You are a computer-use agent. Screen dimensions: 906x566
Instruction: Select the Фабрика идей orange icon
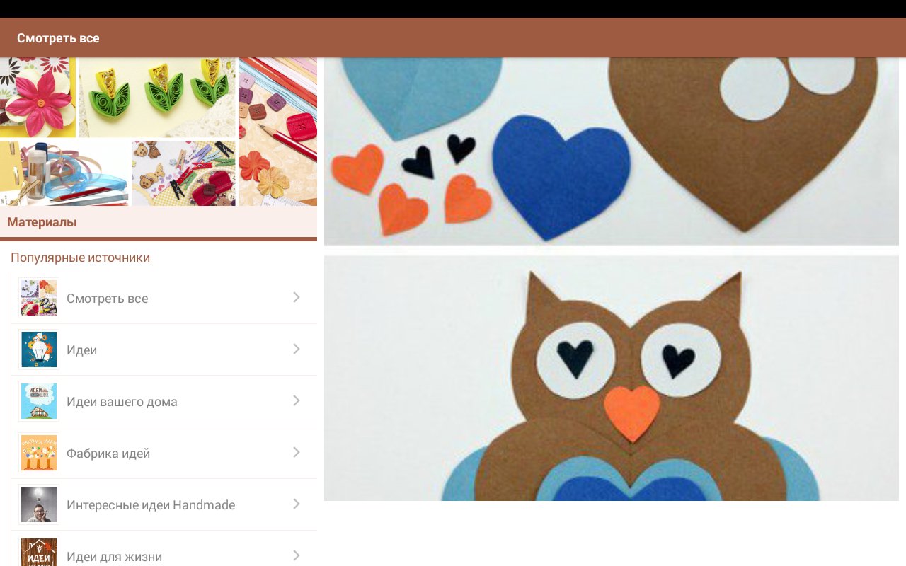click(x=39, y=453)
